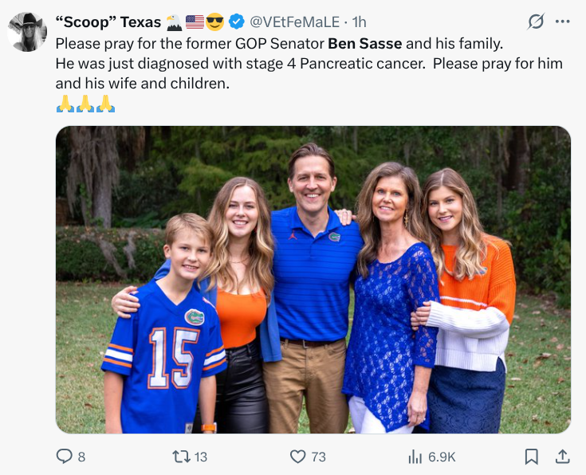Open the 1h timestamp link
586x475 pixels.
pyautogui.click(x=359, y=22)
